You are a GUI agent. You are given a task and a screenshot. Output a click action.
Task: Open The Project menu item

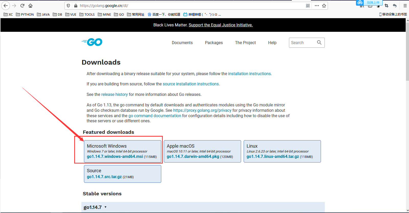[245, 43]
